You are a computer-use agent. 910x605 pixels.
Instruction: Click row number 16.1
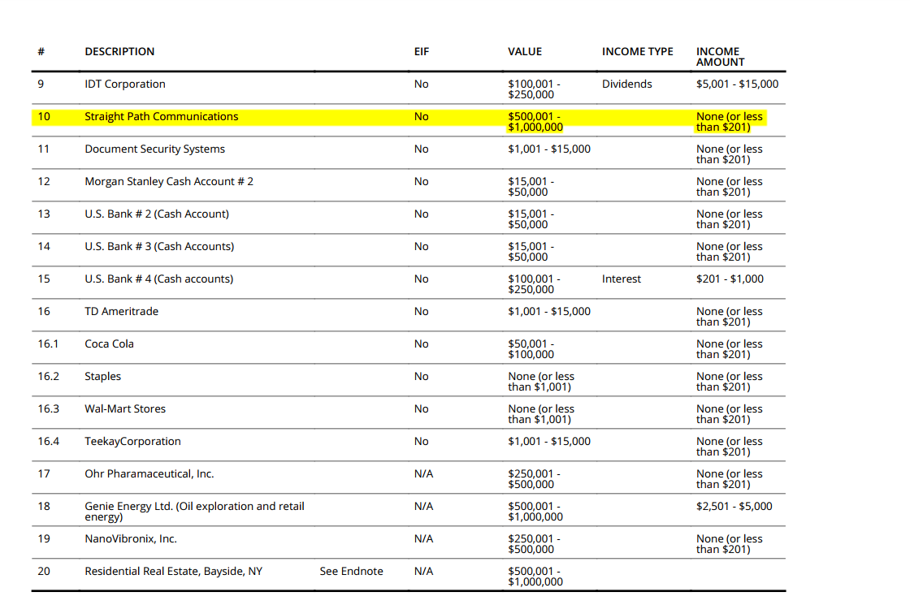tap(48, 344)
